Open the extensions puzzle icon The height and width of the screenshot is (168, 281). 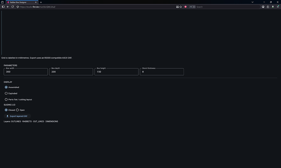[268, 7]
